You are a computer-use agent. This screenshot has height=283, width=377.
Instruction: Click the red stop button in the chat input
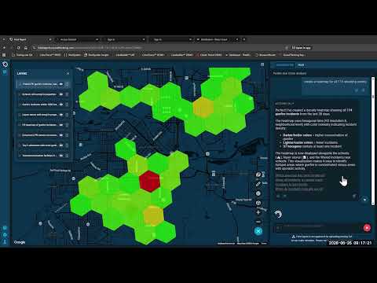pos(367,228)
